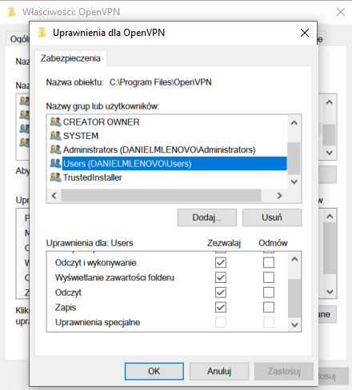
Task: Click the permissions list scroll up arrow
Action: point(294,259)
